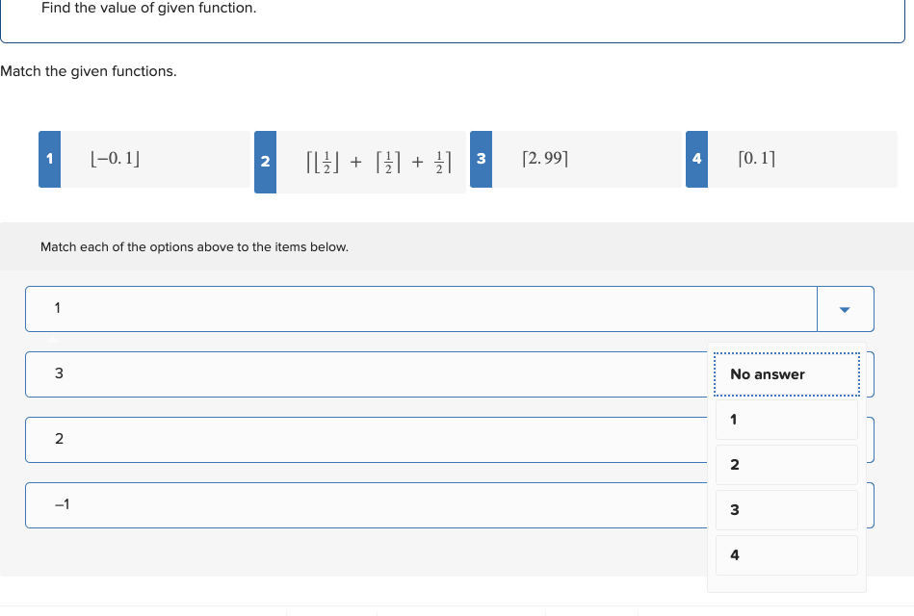Click the blue badge numbered 4

696,159
